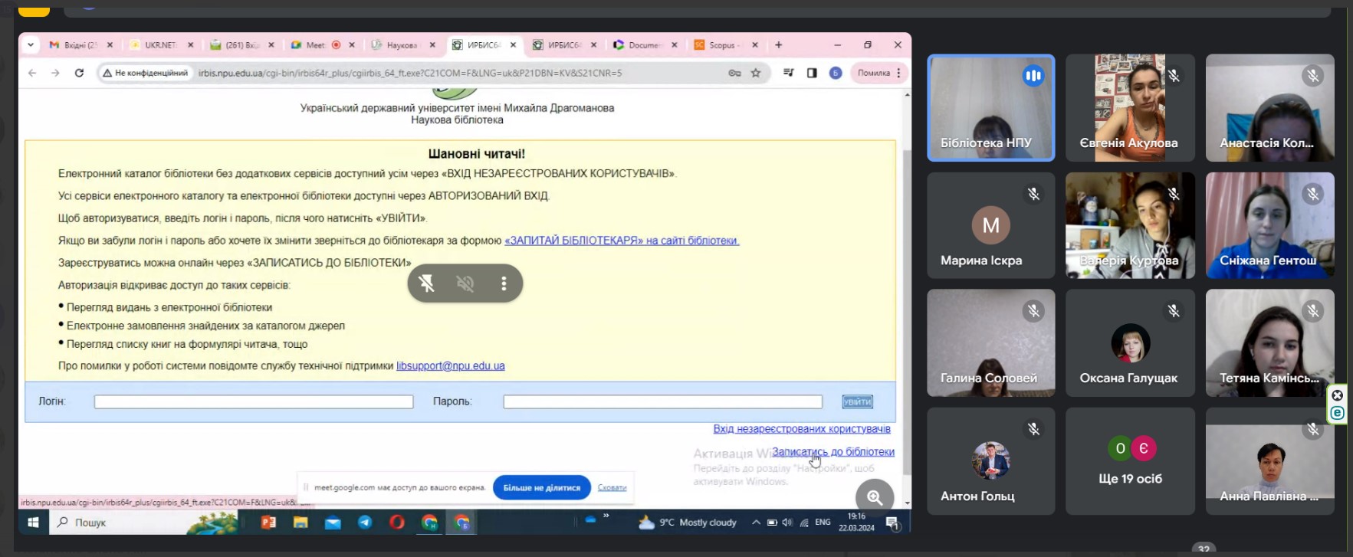Open the Ще 19 осіб tile
The width and height of the screenshot is (1353, 557).
1130,461
